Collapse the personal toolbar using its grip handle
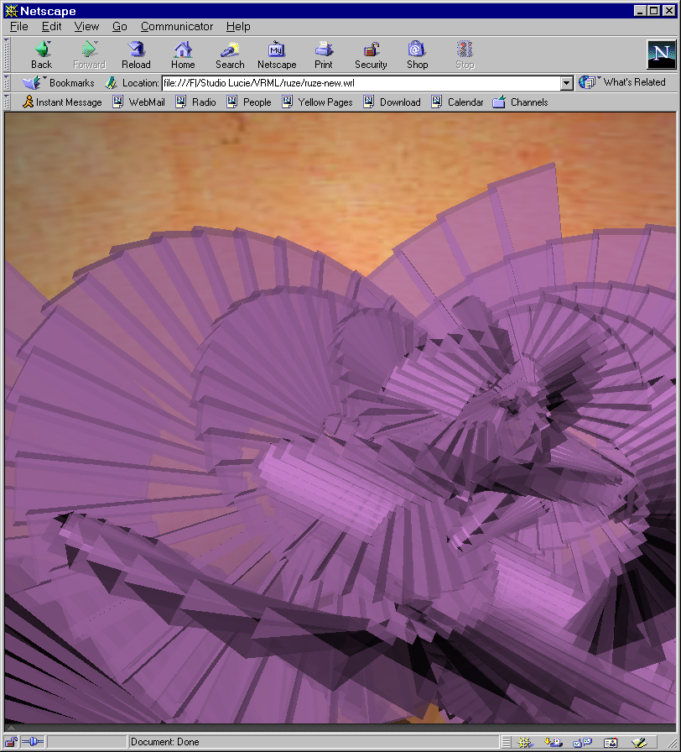The height and width of the screenshot is (752, 681). [7, 102]
